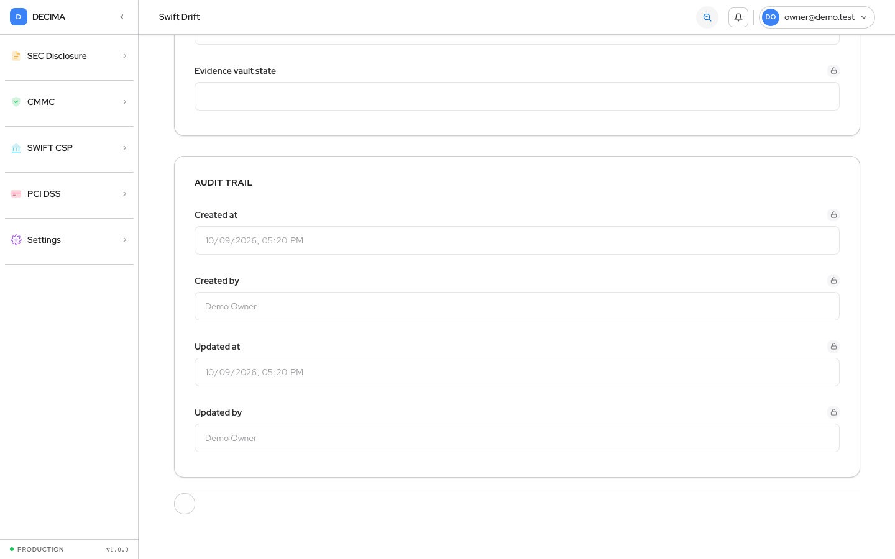The width and height of the screenshot is (895, 559).
Task: Open the Settings menu
Action: pos(69,240)
